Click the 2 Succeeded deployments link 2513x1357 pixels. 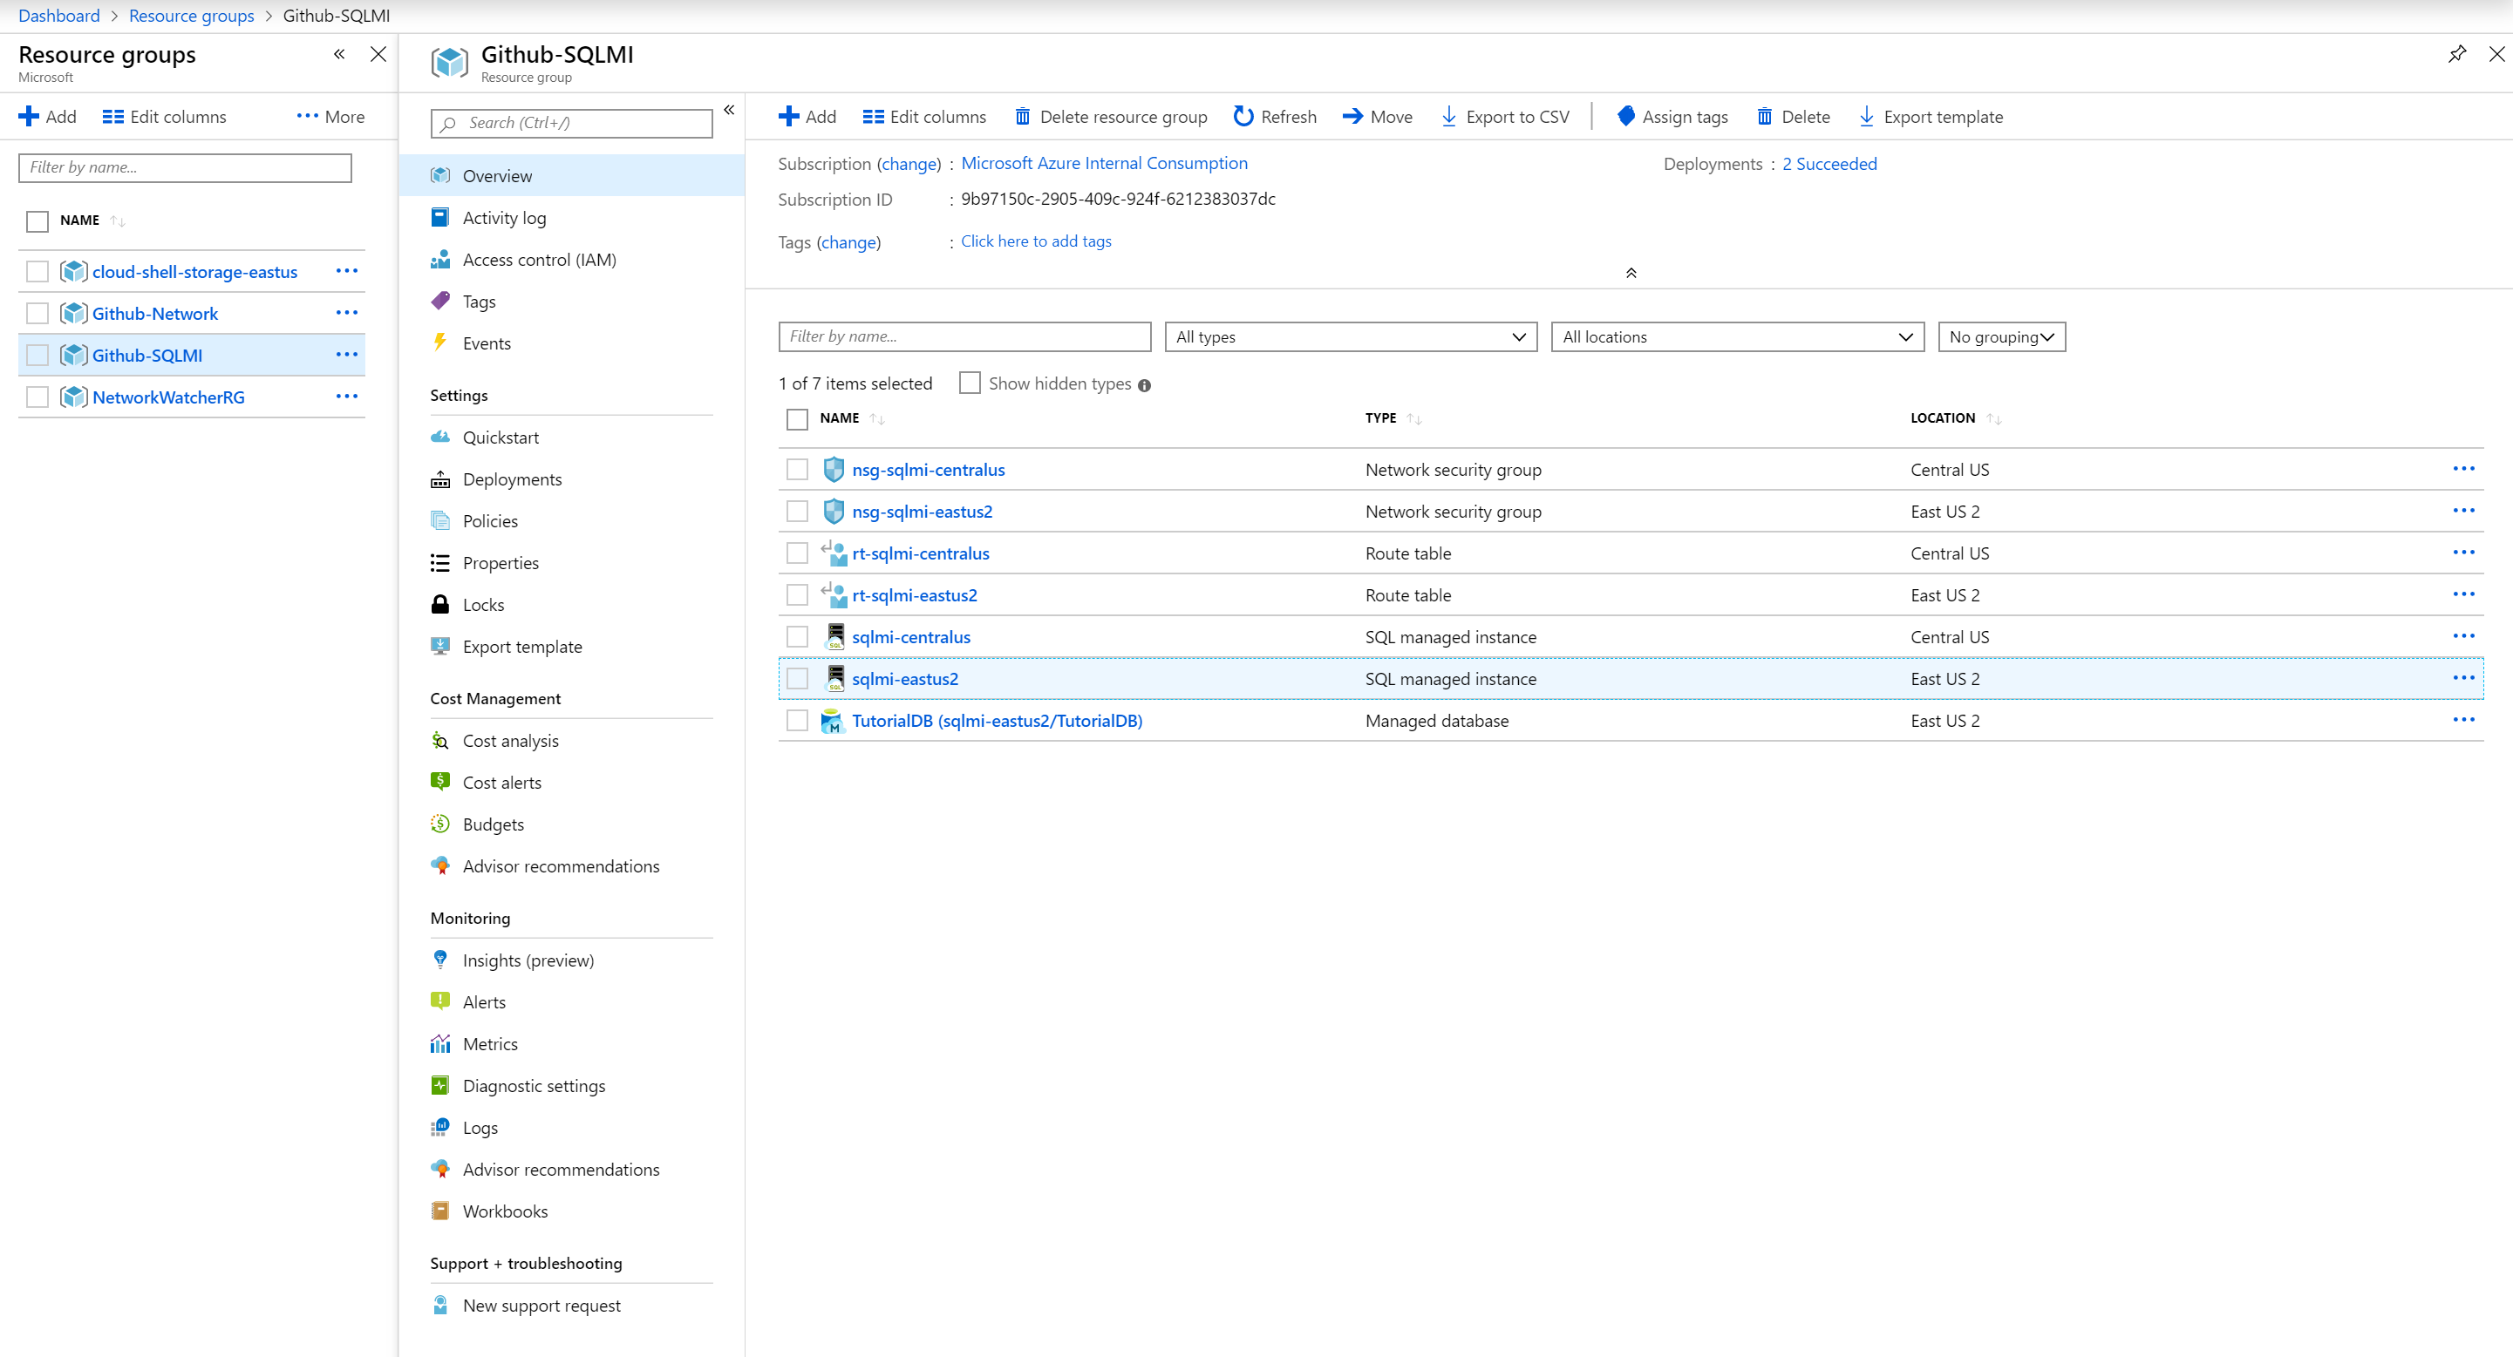[x=1829, y=164]
